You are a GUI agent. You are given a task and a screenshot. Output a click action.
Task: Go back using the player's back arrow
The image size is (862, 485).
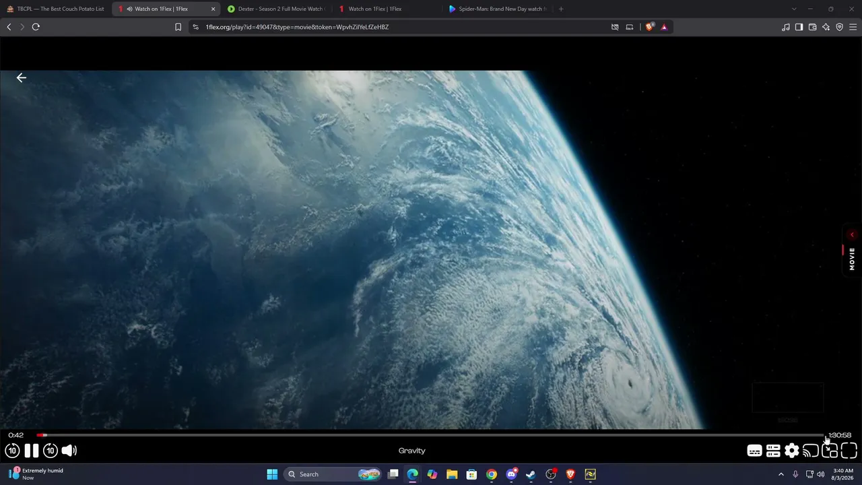pyautogui.click(x=22, y=77)
